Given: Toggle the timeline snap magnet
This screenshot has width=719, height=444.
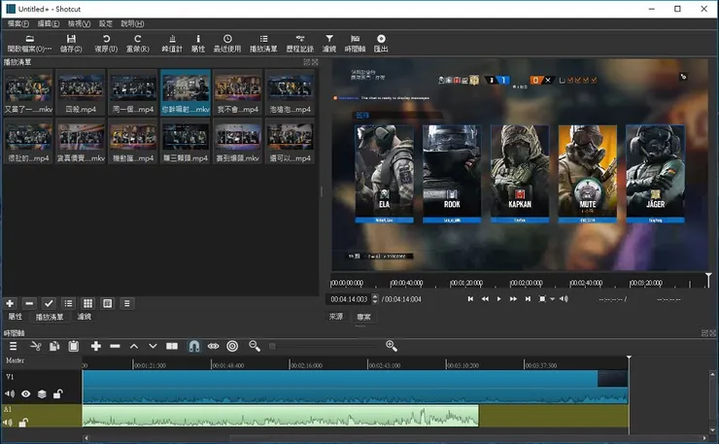Looking at the screenshot, I should (x=193, y=346).
